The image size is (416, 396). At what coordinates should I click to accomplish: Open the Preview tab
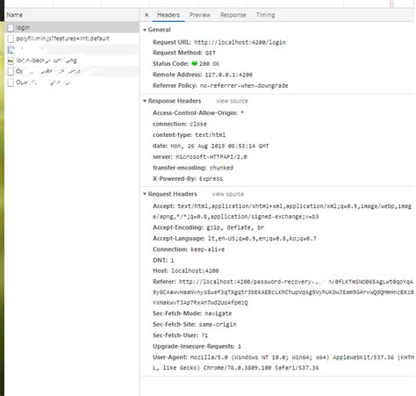(200, 15)
